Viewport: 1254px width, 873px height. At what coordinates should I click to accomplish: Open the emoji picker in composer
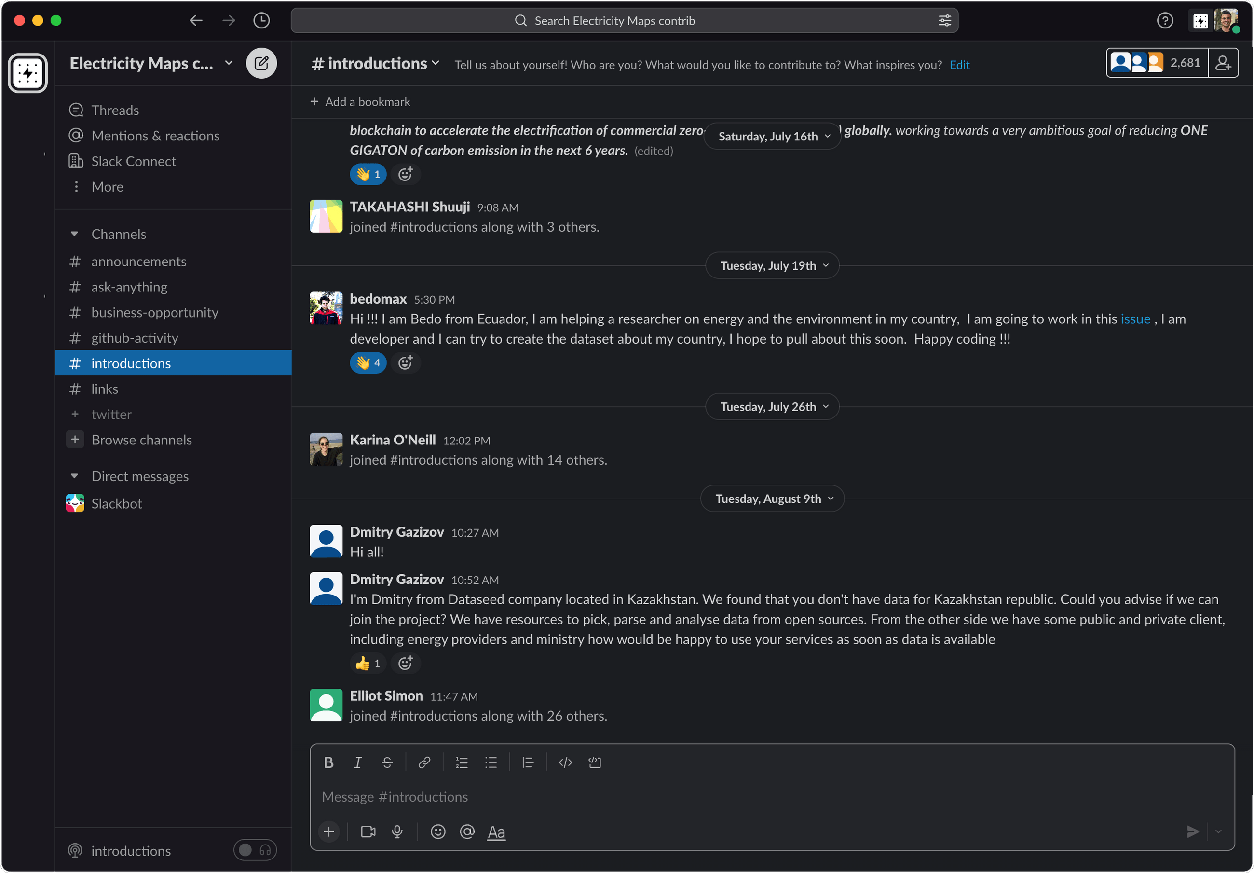(x=437, y=831)
